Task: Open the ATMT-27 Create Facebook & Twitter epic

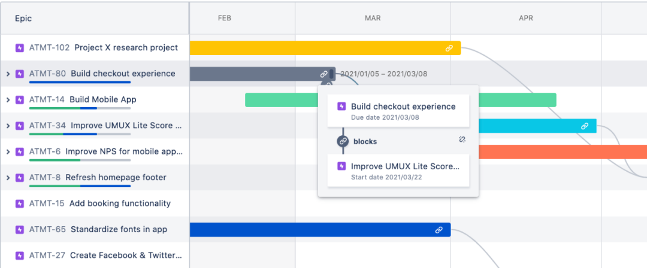Action: (98, 255)
